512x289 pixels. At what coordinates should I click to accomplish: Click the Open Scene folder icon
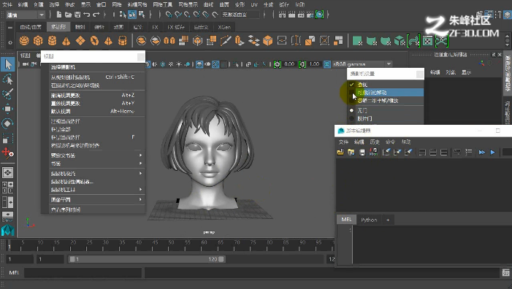pos(68,15)
